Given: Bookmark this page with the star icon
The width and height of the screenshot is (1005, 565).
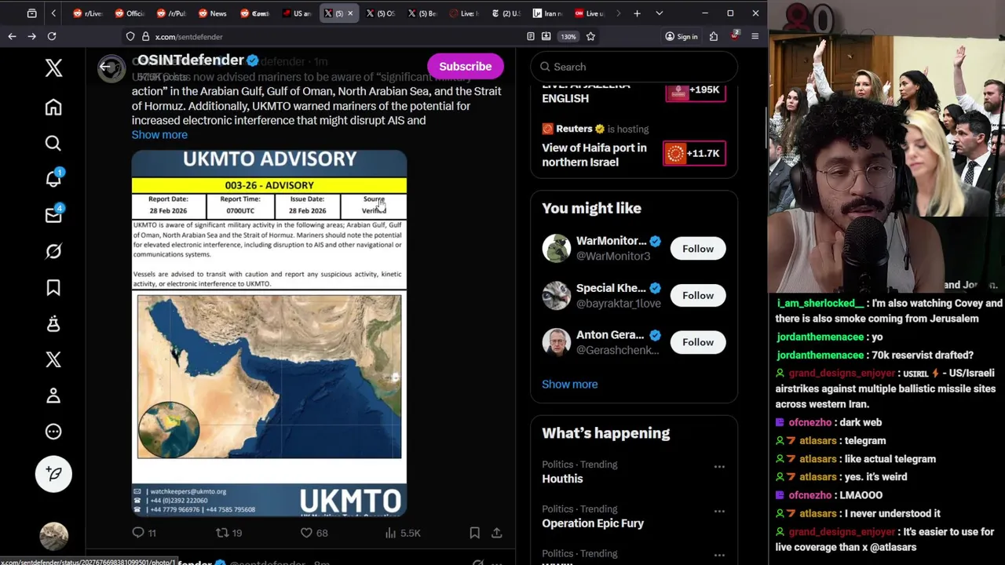Looking at the screenshot, I should click(x=590, y=36).
